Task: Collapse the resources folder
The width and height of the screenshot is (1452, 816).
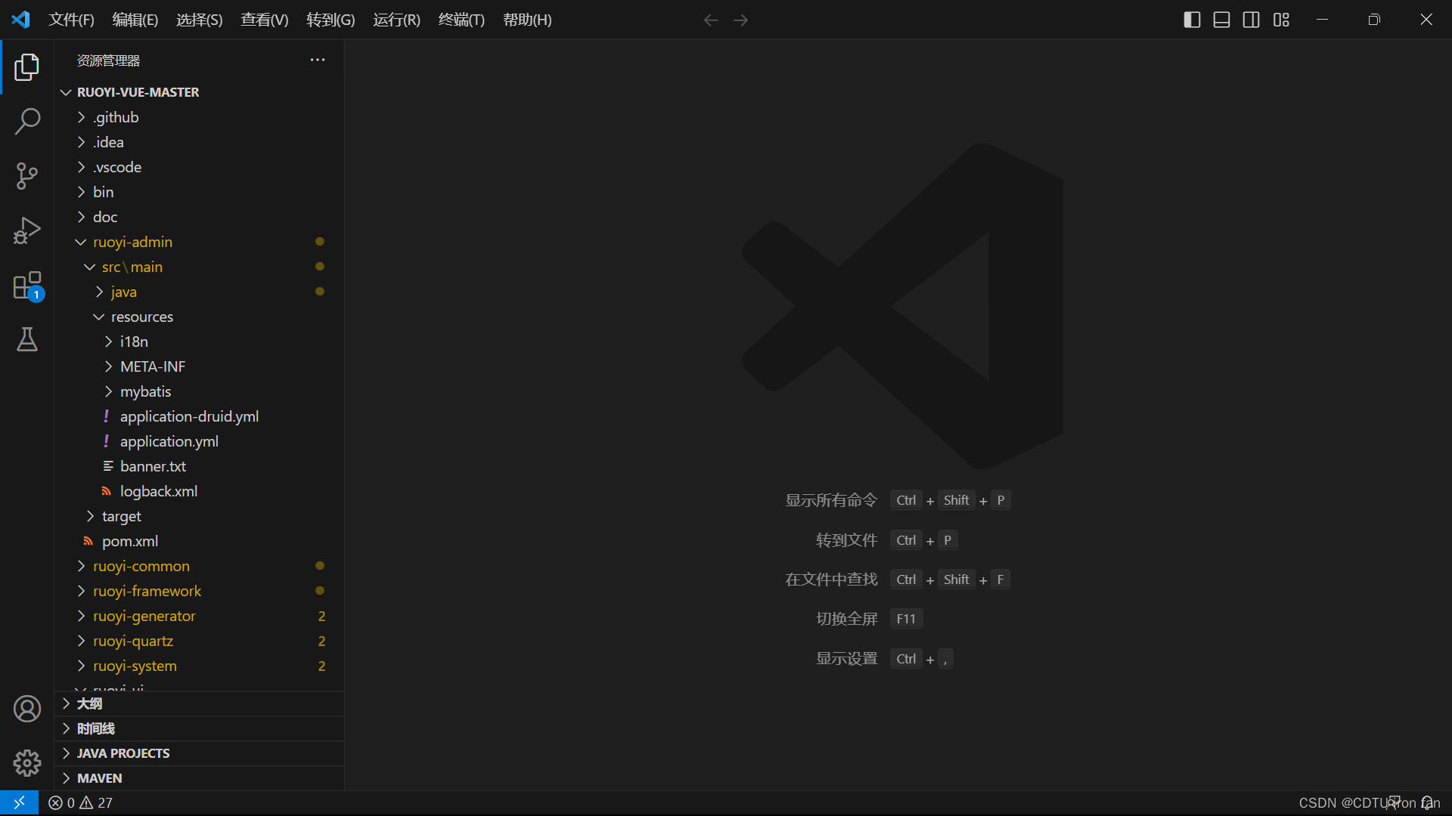Action: 141,317
